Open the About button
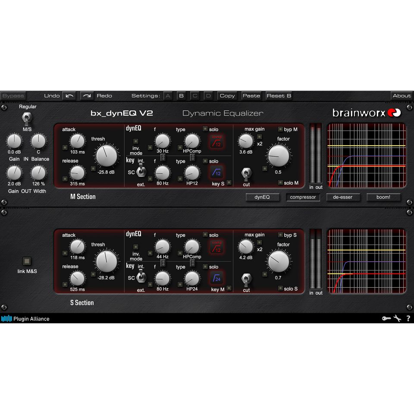414x414 pixels. click(401, 96)
